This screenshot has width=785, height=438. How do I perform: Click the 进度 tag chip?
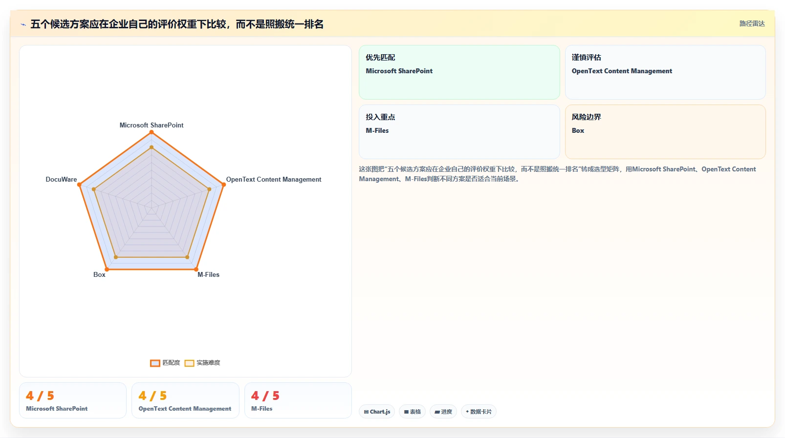(x=443, y=412)
